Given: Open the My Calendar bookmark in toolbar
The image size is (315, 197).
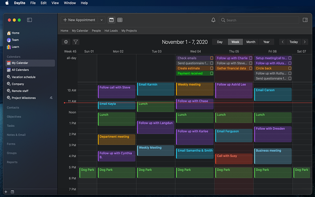Looking at the screenshot, I should (80, 31).
